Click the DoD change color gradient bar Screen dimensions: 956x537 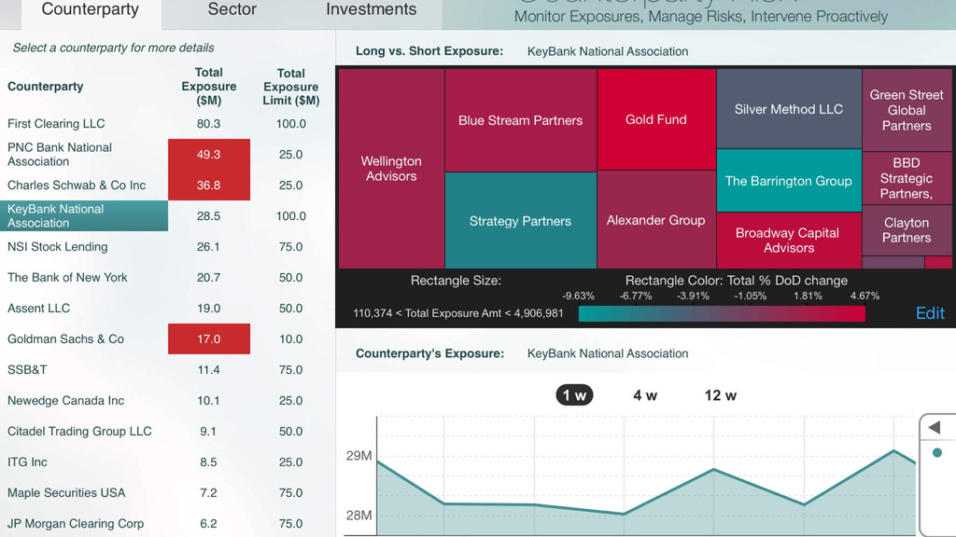coord(721,314)
